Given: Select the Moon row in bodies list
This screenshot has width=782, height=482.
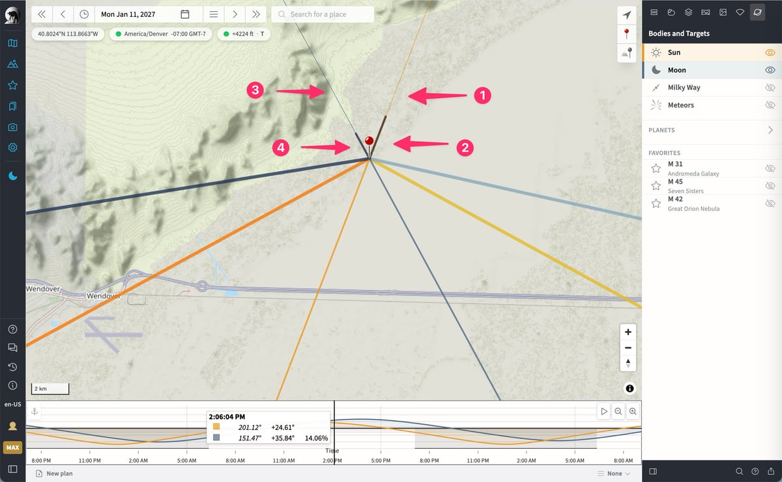Looking at the screenshot, I should coord(712,70).
